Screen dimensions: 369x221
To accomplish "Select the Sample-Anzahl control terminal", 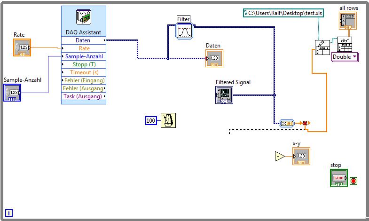I will click(12, 93).
